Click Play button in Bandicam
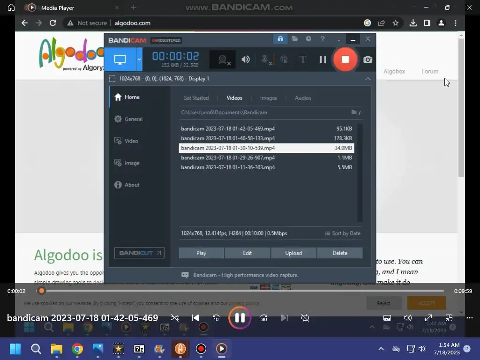Viewport: 480px width, 360px height. [202, 253]
